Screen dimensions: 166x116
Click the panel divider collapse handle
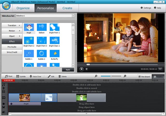pos(76,42)
